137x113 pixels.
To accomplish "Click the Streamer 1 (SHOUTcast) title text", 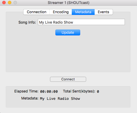I will [x=68, y=3].
